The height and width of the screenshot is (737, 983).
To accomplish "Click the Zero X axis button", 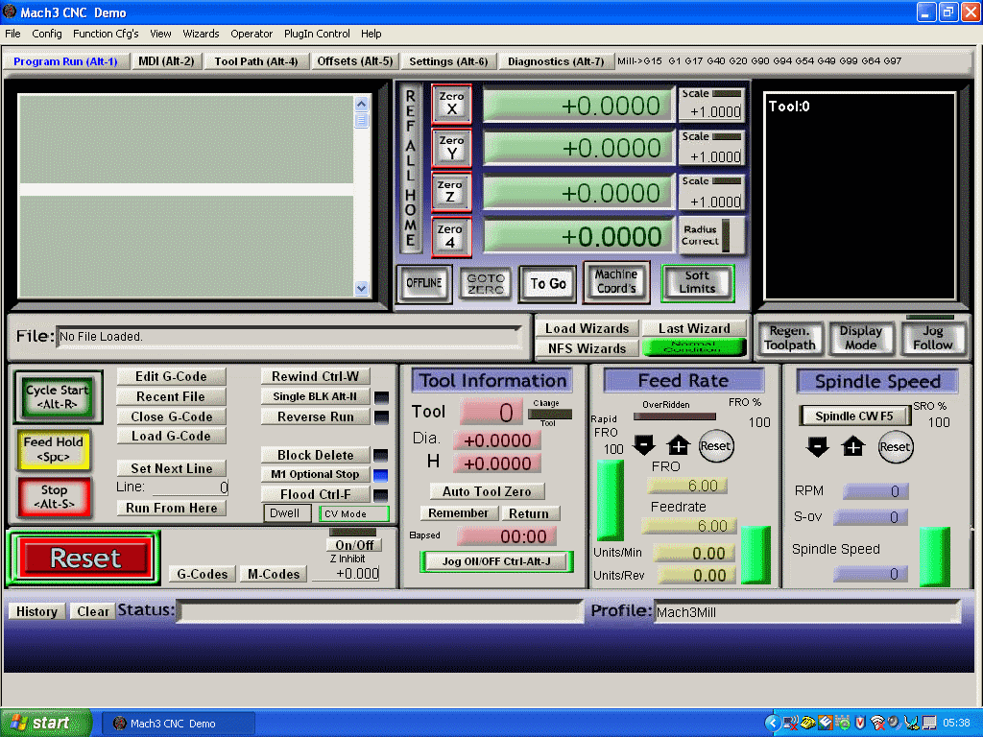I will pyautogui.click(x=451, y=104).
